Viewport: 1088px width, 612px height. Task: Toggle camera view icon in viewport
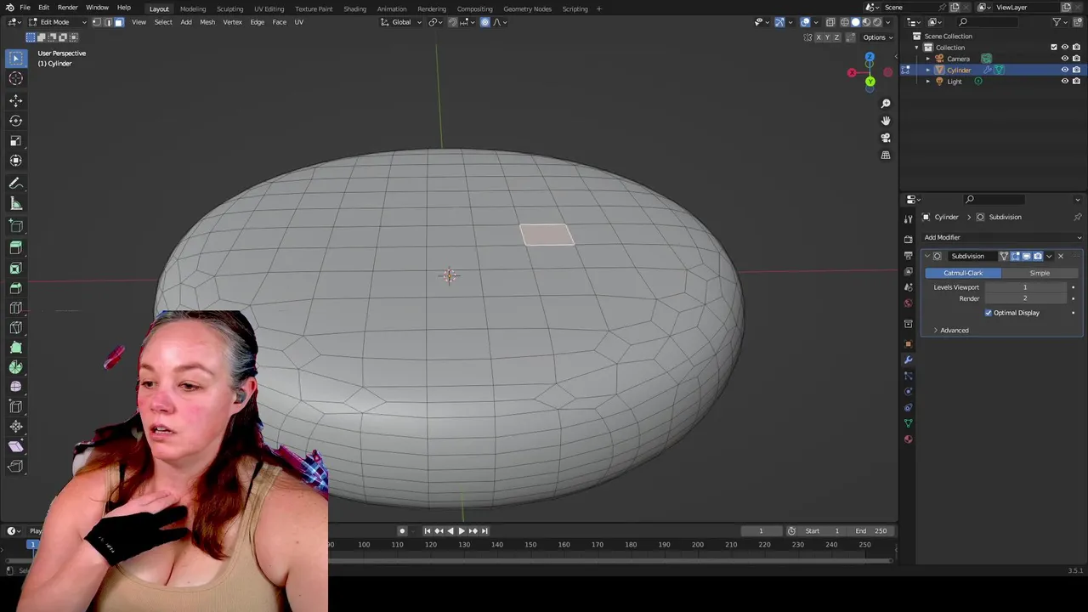coord(886,138)
